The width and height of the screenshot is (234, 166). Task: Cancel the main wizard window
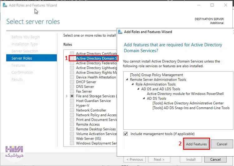click(215, 159)
